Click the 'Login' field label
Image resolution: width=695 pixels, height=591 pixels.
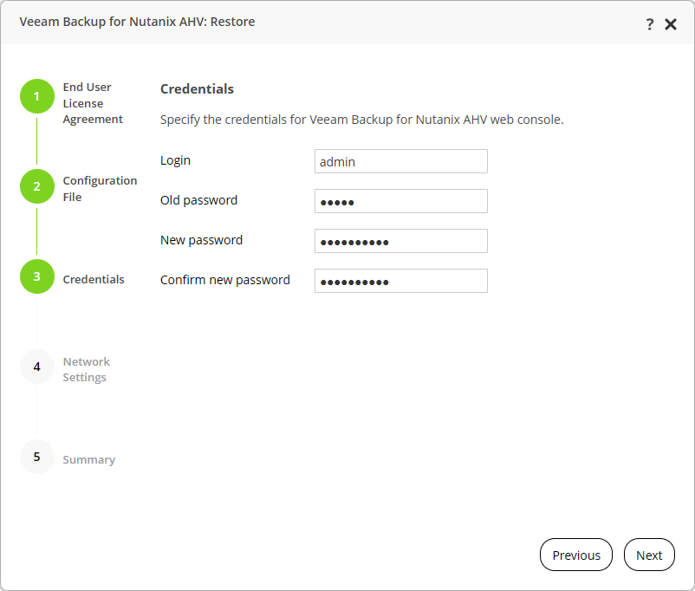coord(175,160)
